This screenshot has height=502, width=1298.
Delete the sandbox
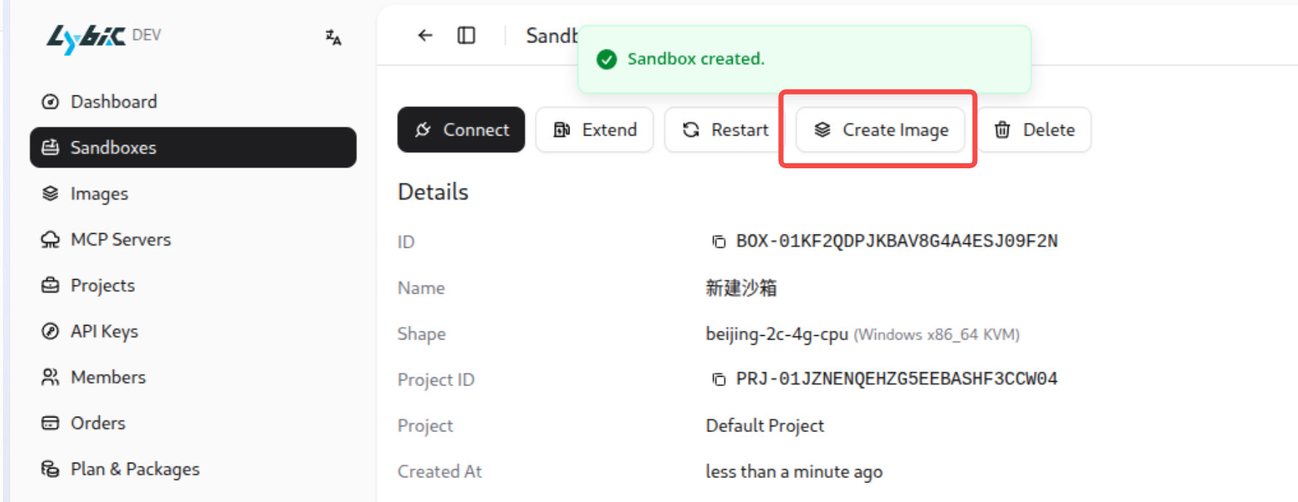1034,130
